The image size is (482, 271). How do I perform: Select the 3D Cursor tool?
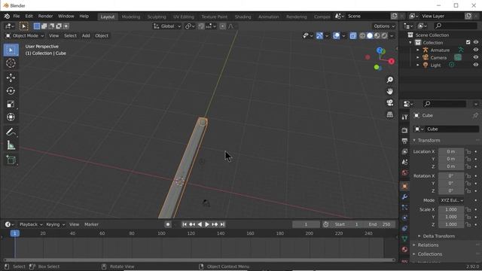11,63
